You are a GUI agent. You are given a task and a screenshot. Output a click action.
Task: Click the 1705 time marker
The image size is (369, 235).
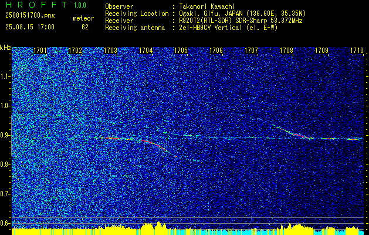pos(181,51)
